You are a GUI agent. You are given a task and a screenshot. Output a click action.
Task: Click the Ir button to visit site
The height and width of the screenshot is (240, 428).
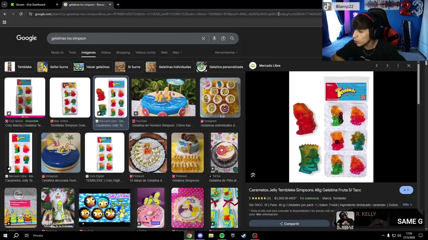[x=406, y=190]
